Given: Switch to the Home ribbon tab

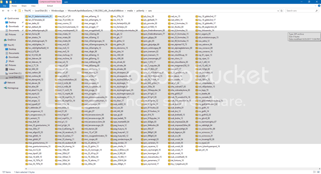Looking at the screenshot, I should (14, 6).
